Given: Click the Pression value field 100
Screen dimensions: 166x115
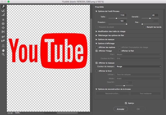Looking at the screenshot, I should (123, 21).
